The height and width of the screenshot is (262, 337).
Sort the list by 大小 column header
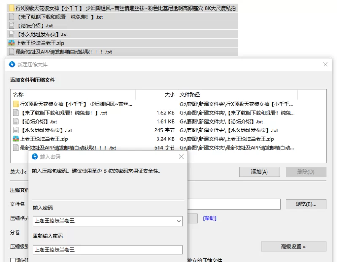coord(170,95)
